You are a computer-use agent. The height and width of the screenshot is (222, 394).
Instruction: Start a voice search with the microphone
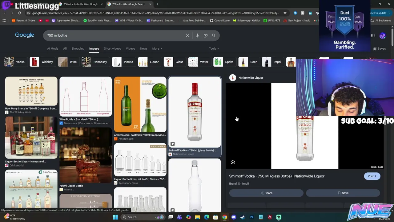197,35
